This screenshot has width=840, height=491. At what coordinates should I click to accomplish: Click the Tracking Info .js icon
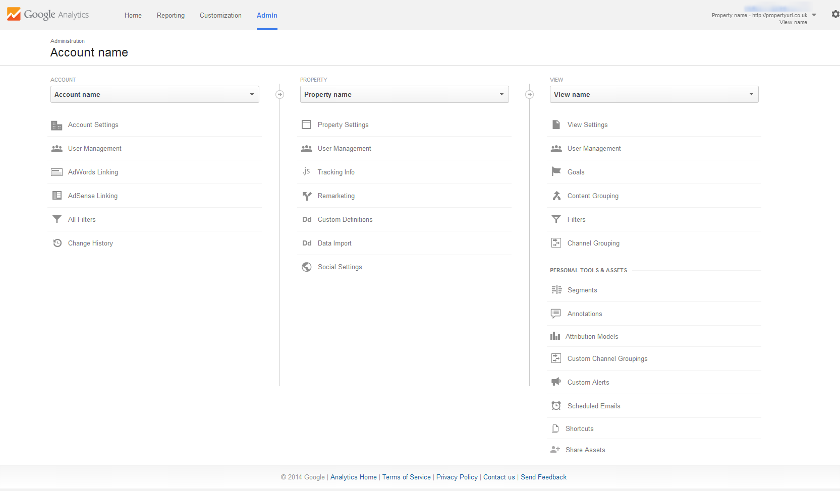(x=306, y=172)
